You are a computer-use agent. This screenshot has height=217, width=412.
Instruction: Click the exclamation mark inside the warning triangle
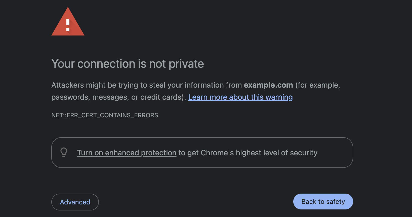coord(68,24)
